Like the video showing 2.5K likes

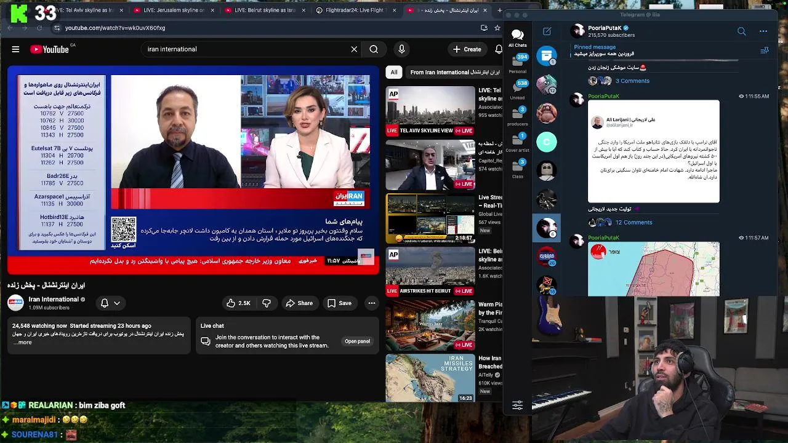[238, 303]
